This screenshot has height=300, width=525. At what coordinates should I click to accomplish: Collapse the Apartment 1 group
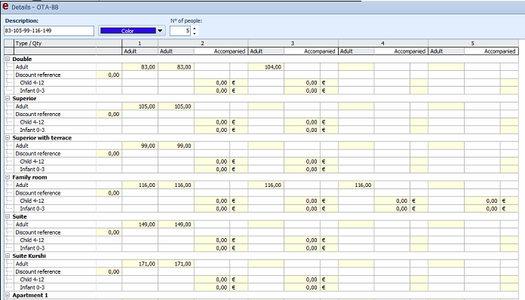(x=8, y=295)
